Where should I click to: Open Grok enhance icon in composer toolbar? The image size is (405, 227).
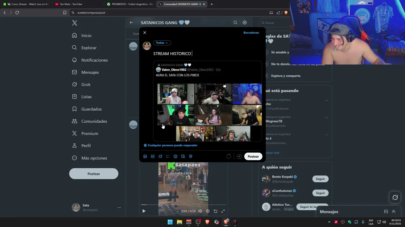click(160, 156)
